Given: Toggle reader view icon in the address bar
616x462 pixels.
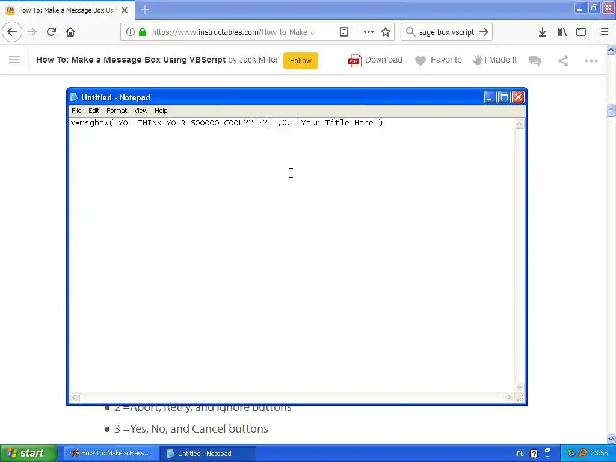Looking at the screenshot, I should [343, 32].
